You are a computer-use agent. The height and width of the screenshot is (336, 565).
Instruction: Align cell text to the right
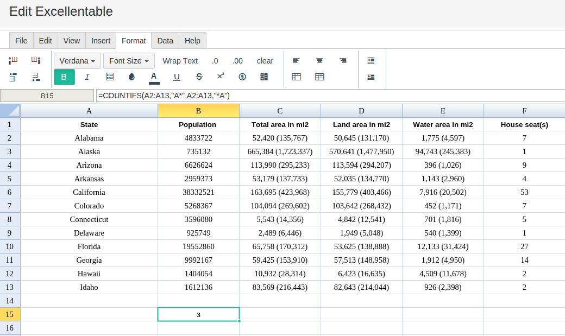343,61
